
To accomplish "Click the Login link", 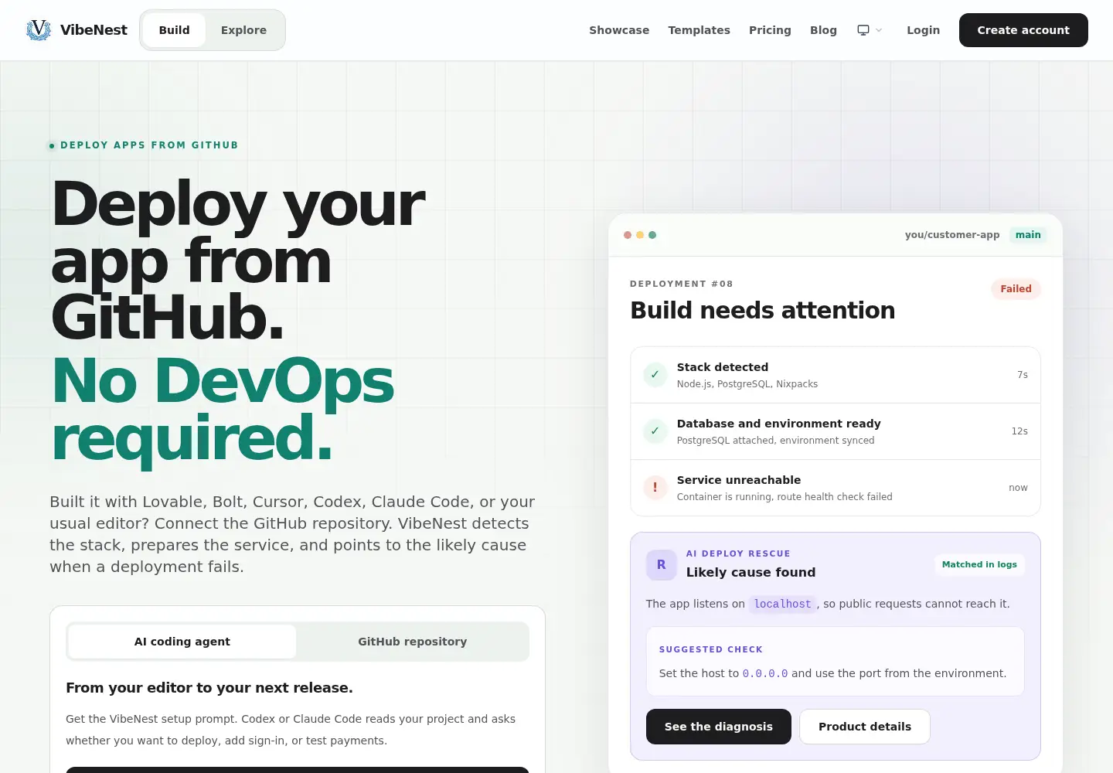I will click(x=923, y=30).
